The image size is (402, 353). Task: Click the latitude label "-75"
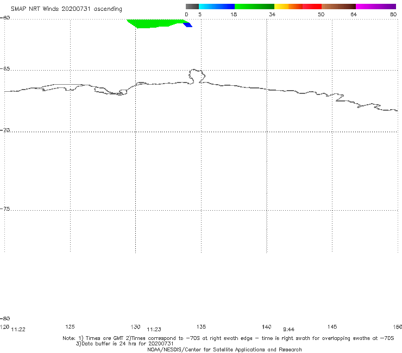(5, 209)
